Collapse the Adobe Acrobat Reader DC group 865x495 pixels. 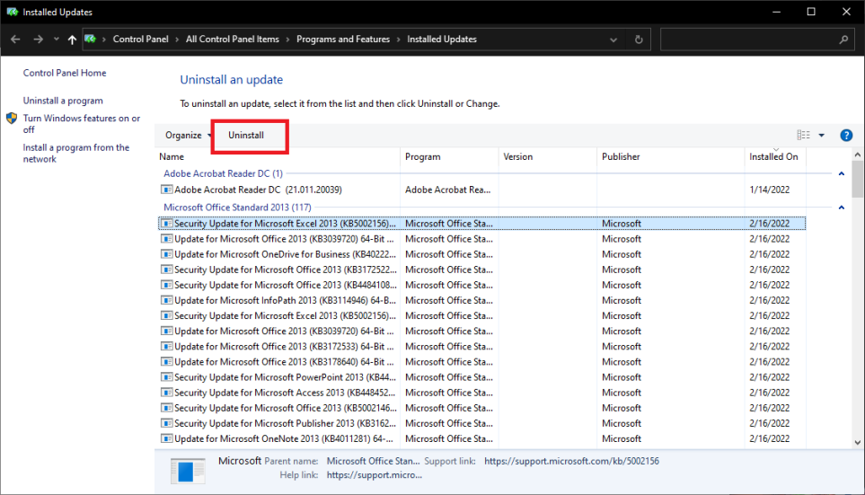(842, 173)
